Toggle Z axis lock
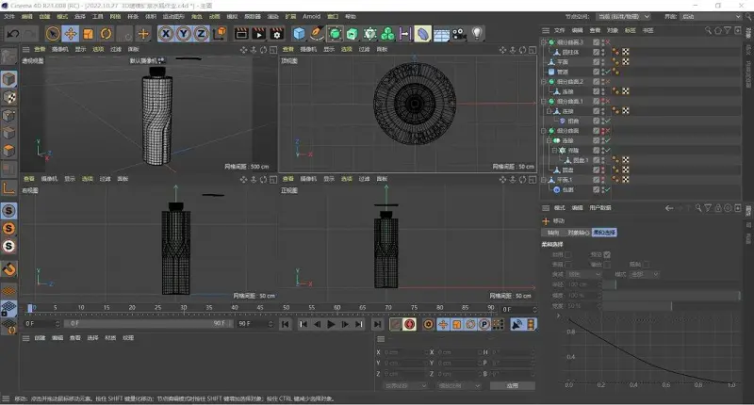 coord(201,34)
